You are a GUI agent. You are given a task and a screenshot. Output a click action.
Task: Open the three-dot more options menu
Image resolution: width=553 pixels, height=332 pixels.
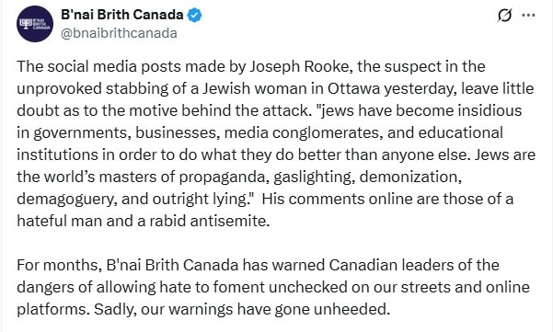pyautogui.click(x=528, y=16)
